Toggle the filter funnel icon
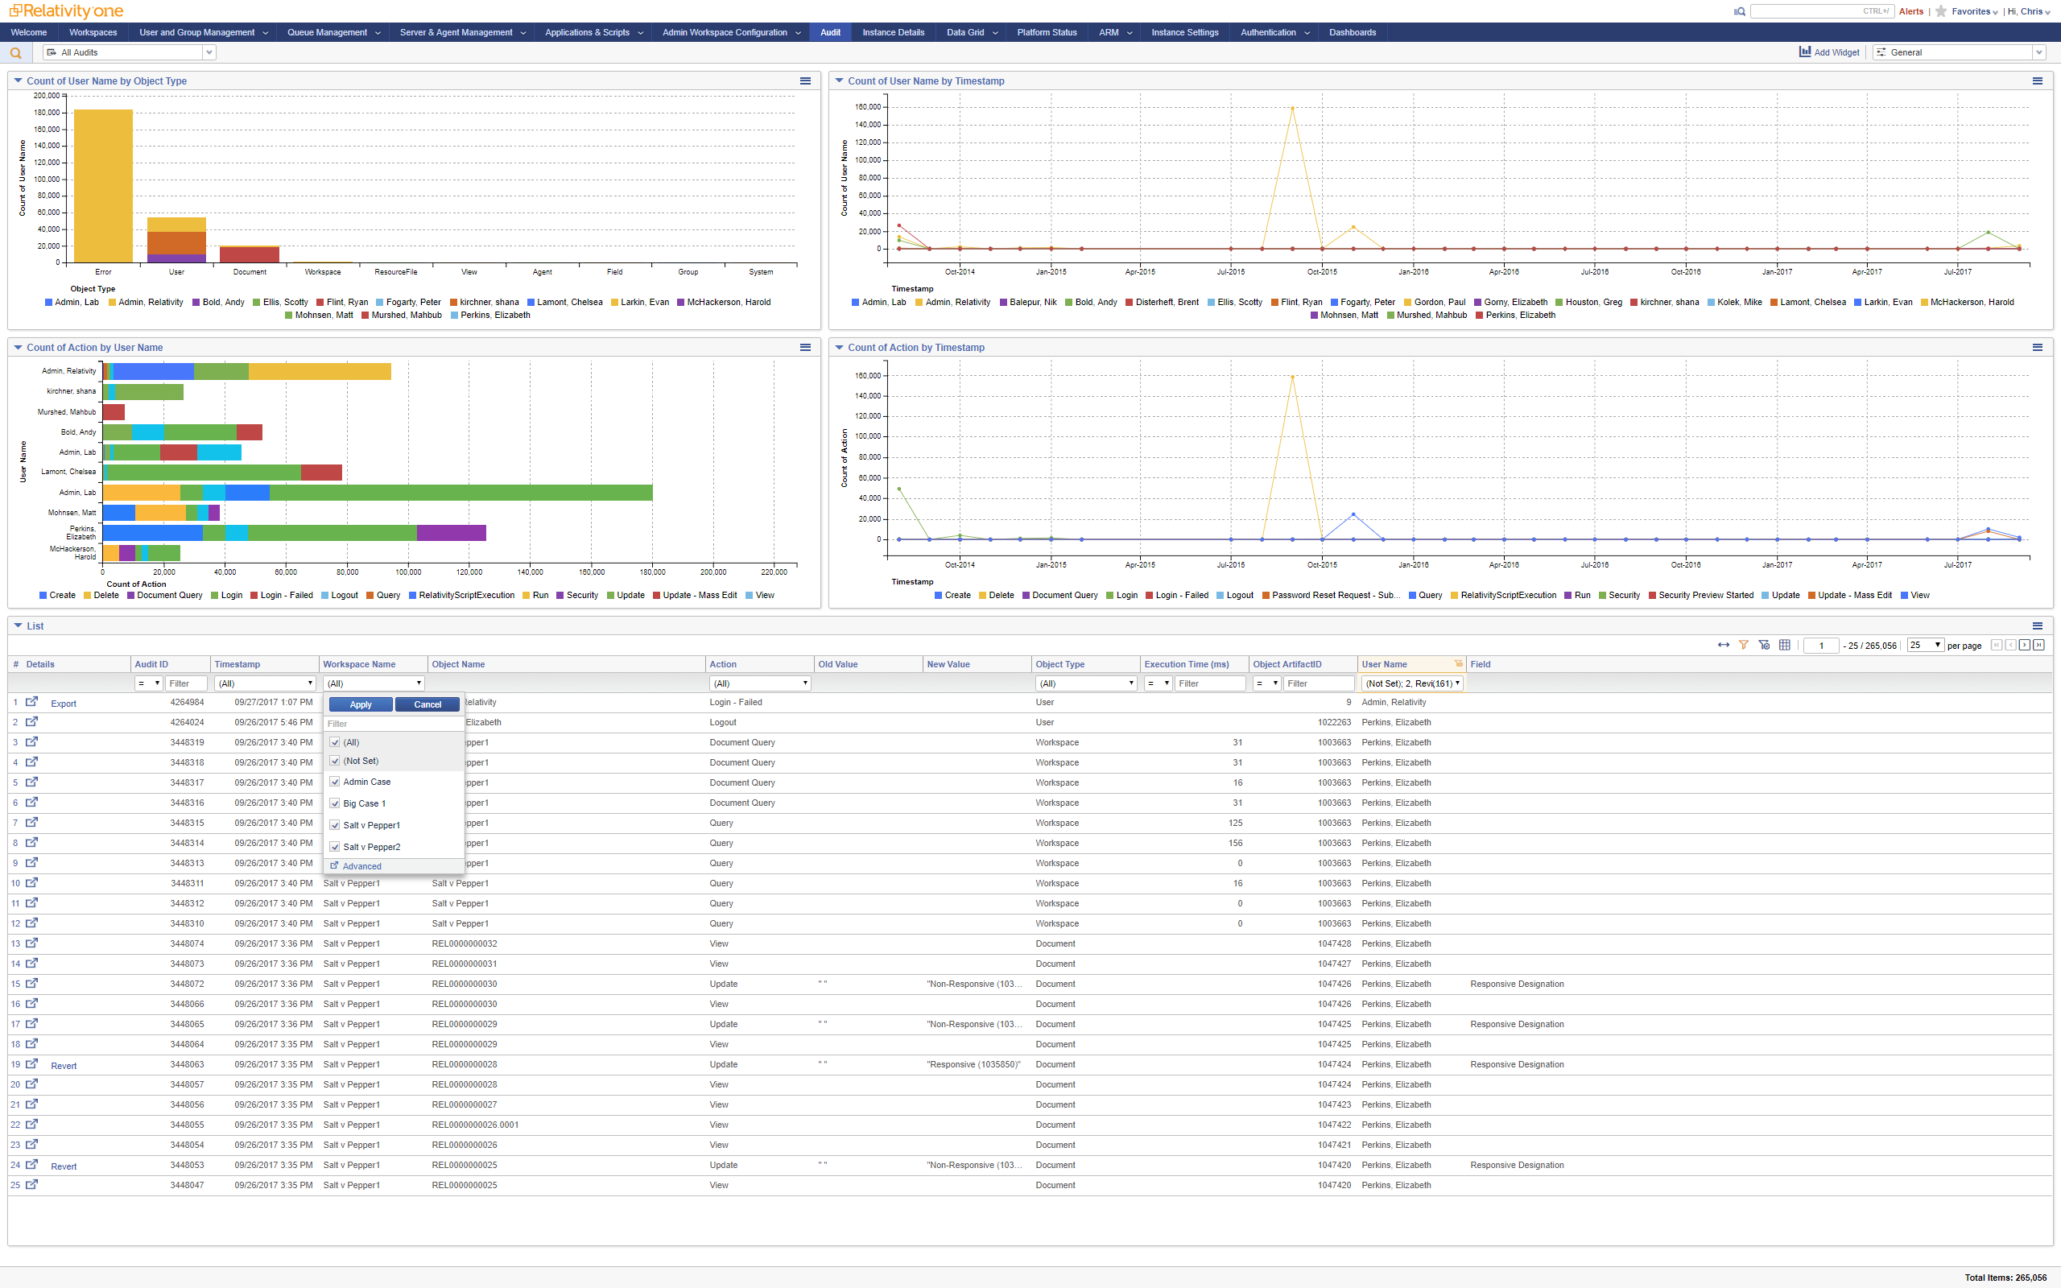The width and height of the screenshot is (2061, 1288). pyautogui.click(x=1743, y=645)
